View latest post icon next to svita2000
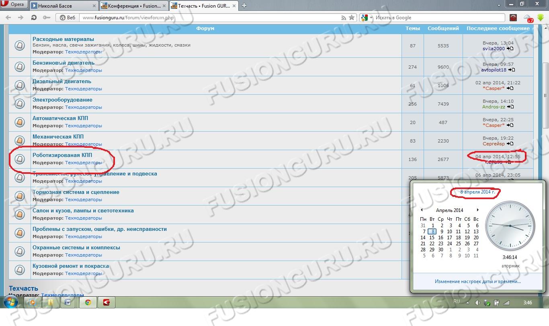Screen dimensions: 549x326 coord(510,49)
